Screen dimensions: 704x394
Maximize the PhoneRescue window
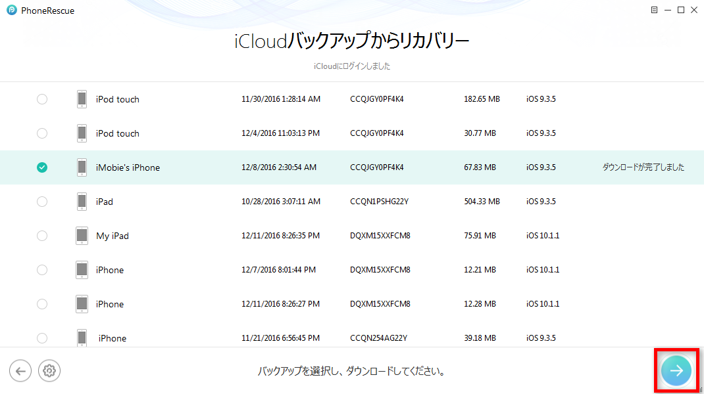tap(681, 11)
